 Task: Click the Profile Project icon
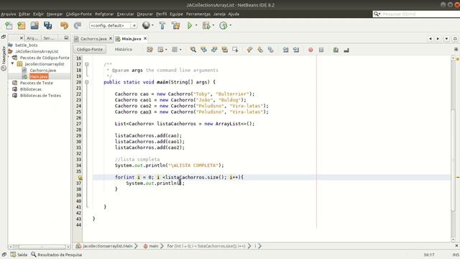(224, 26)
